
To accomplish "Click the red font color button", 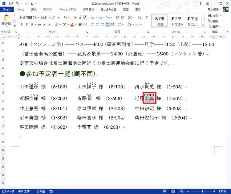I will [72, 24].
